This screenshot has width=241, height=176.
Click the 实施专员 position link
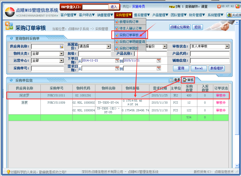click(x=138, y=6)
